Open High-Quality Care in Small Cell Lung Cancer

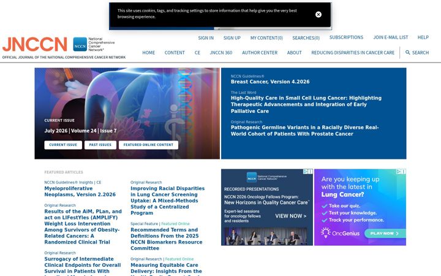pos(306,104)
